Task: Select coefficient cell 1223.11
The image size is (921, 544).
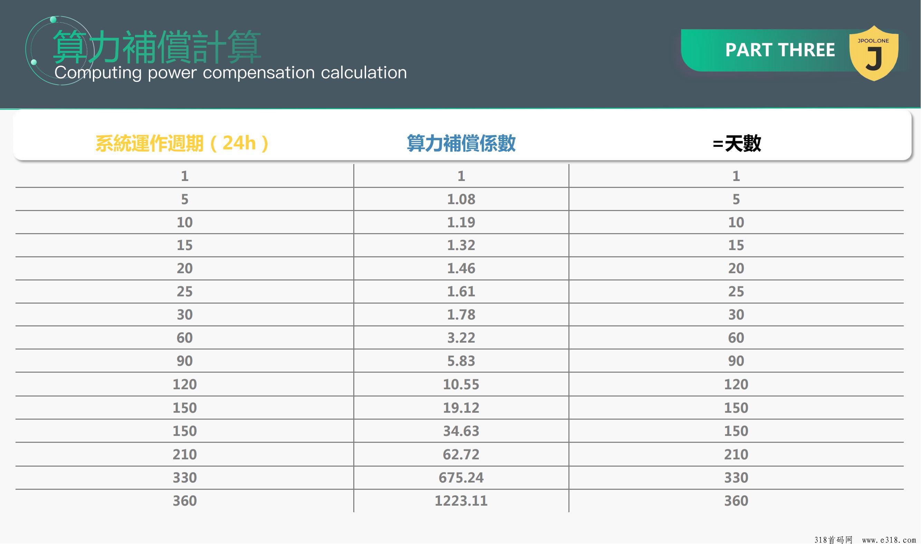Action: [x=461, y=500]
